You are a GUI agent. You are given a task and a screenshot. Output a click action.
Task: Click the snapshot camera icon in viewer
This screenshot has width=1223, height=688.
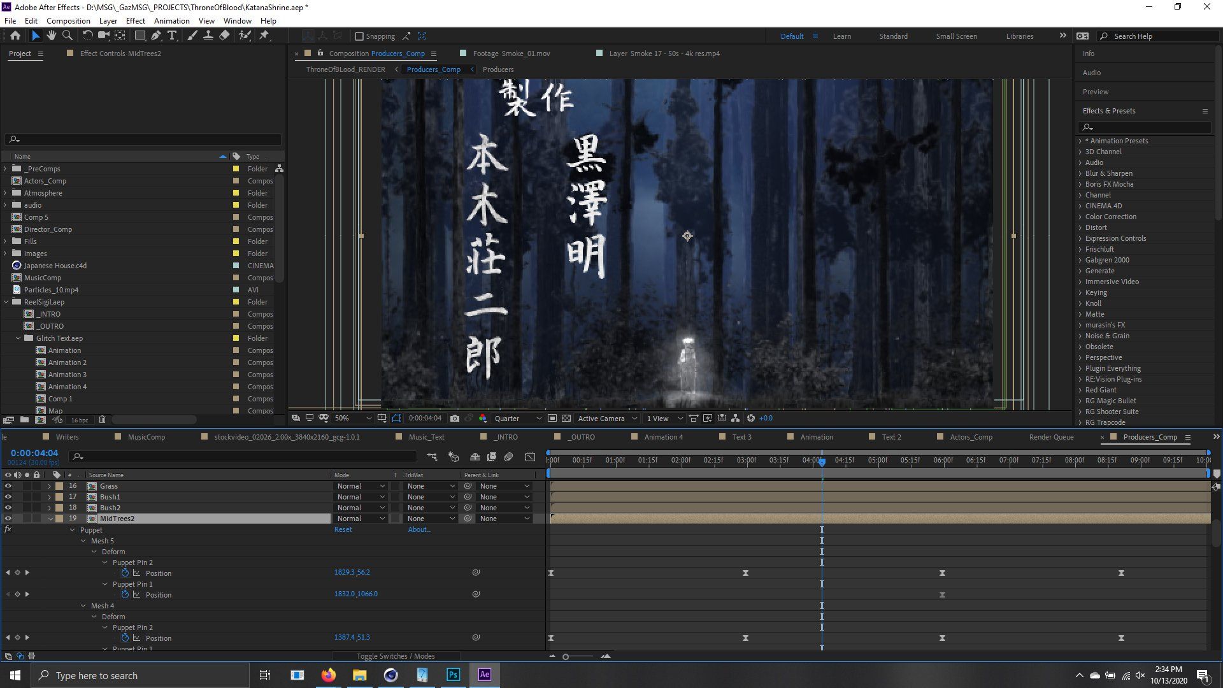click(x=454, y=419)
